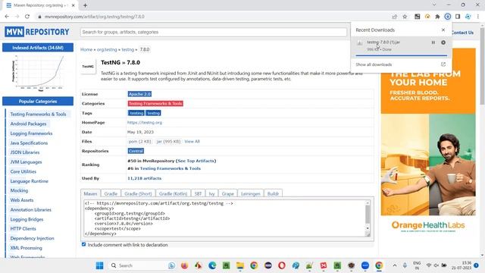
Task: Click Testing Frameworks & Tools category badge
Action: tap(155, 103)
